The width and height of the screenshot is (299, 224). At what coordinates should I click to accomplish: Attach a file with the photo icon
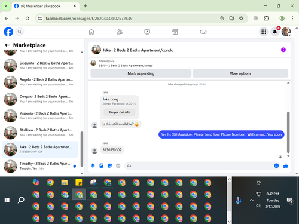(x=101, y=165)
